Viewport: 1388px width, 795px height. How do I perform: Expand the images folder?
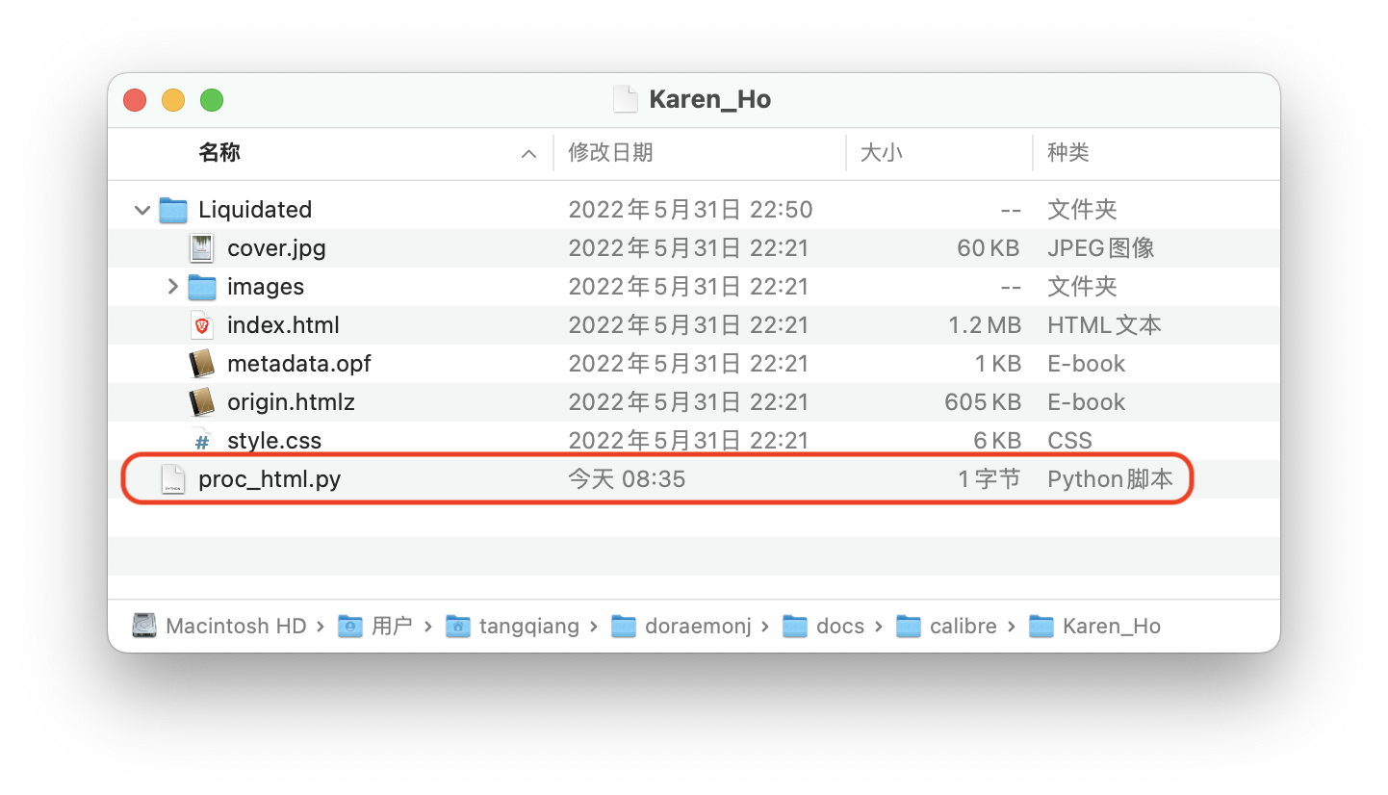171,286
